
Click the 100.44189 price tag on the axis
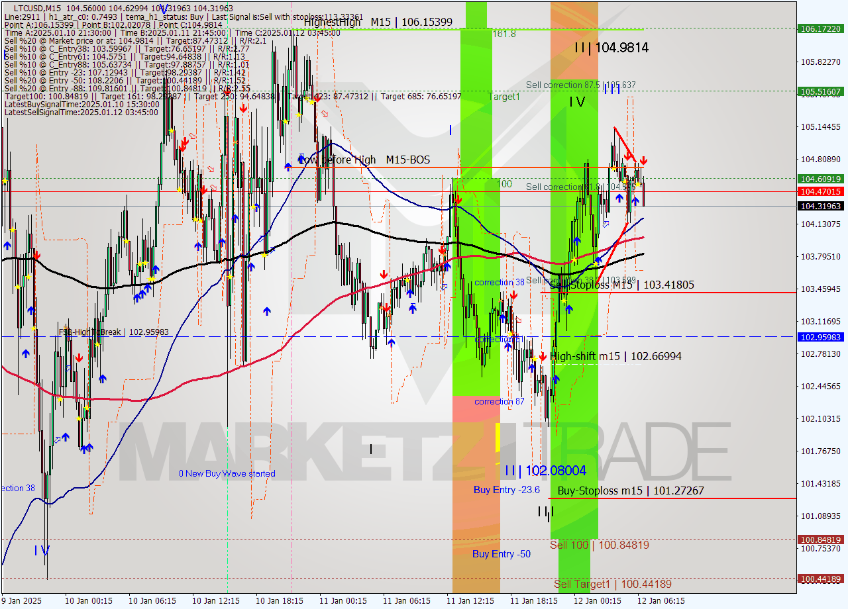tap(821, 579)
